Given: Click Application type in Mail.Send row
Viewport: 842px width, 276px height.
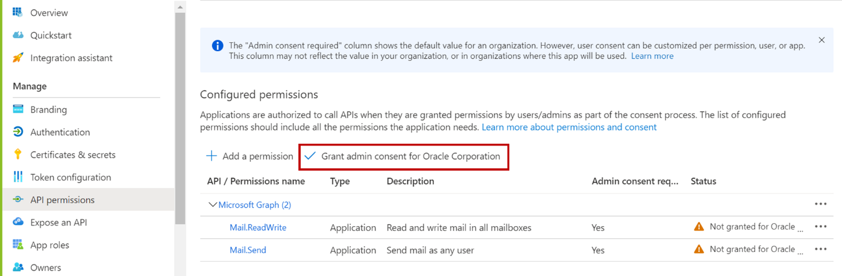Looking at the screenshot, I should click(353, 250).
